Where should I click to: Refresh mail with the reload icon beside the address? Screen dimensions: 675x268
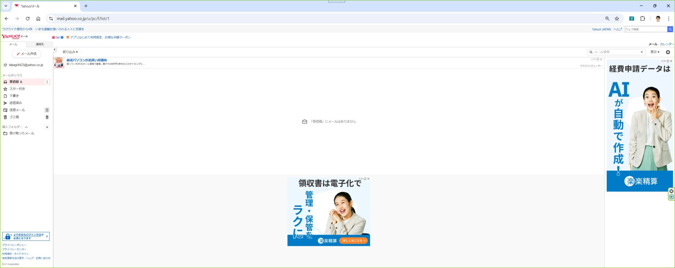(5, 65)
